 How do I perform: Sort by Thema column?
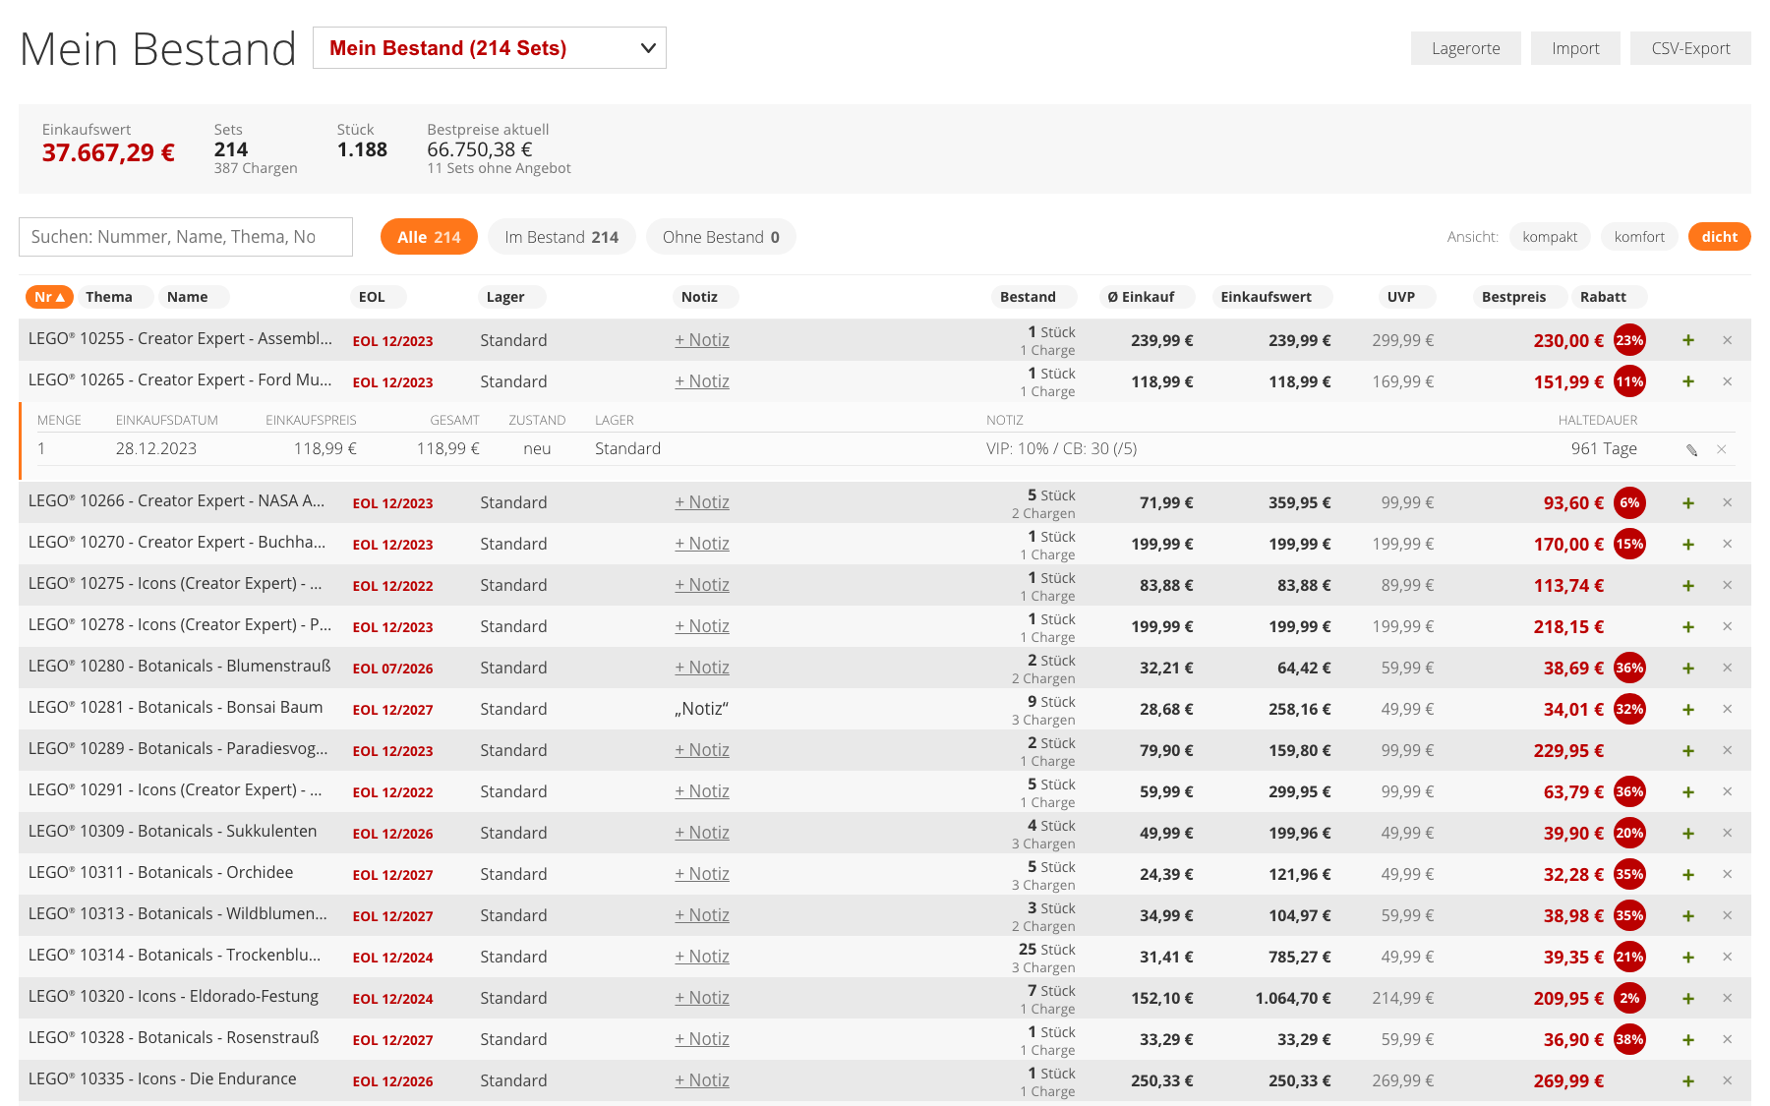(x=115, y=297)
